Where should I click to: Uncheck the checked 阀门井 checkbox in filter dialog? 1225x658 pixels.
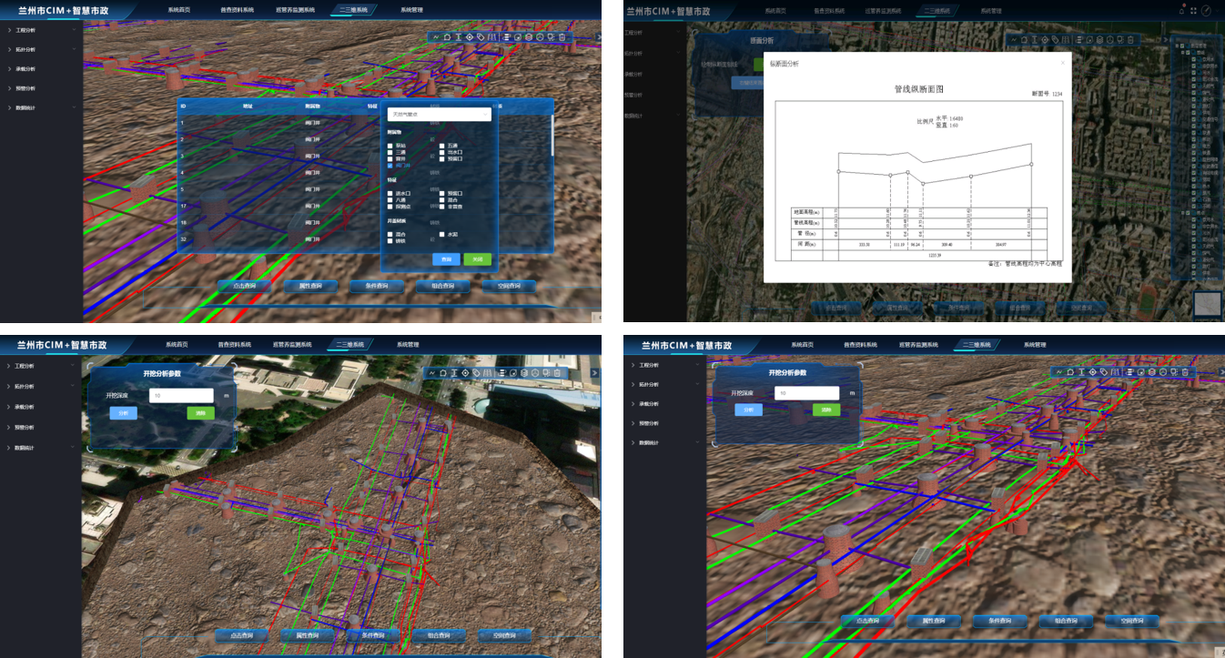pos(390,166)
